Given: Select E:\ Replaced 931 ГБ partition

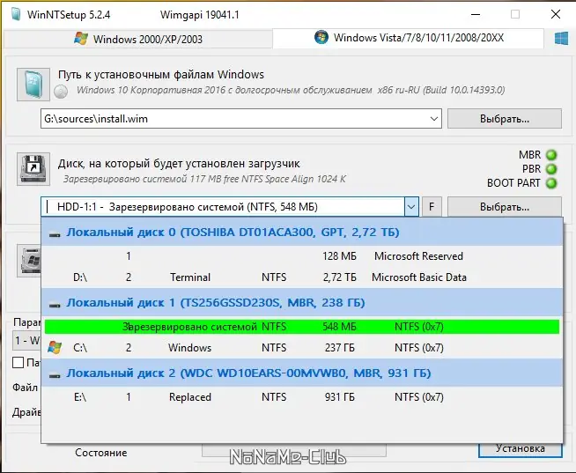Looking at the screenshot, I should [x=302, y=397].
